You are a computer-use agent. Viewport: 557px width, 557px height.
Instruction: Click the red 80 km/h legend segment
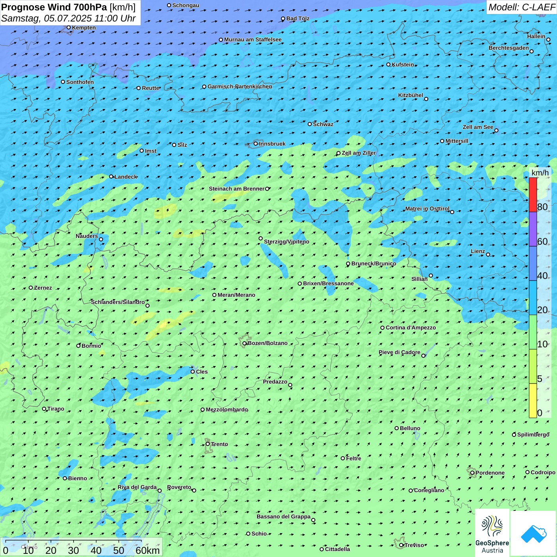[533, 195]
